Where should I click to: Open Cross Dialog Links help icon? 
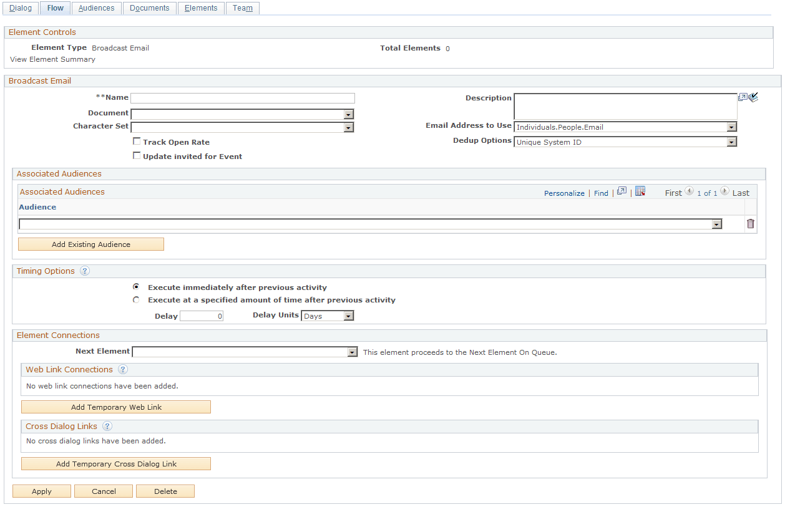[x=107, y=427]
